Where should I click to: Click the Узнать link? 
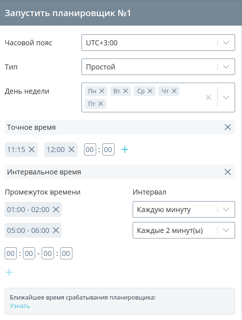[20, 306]
